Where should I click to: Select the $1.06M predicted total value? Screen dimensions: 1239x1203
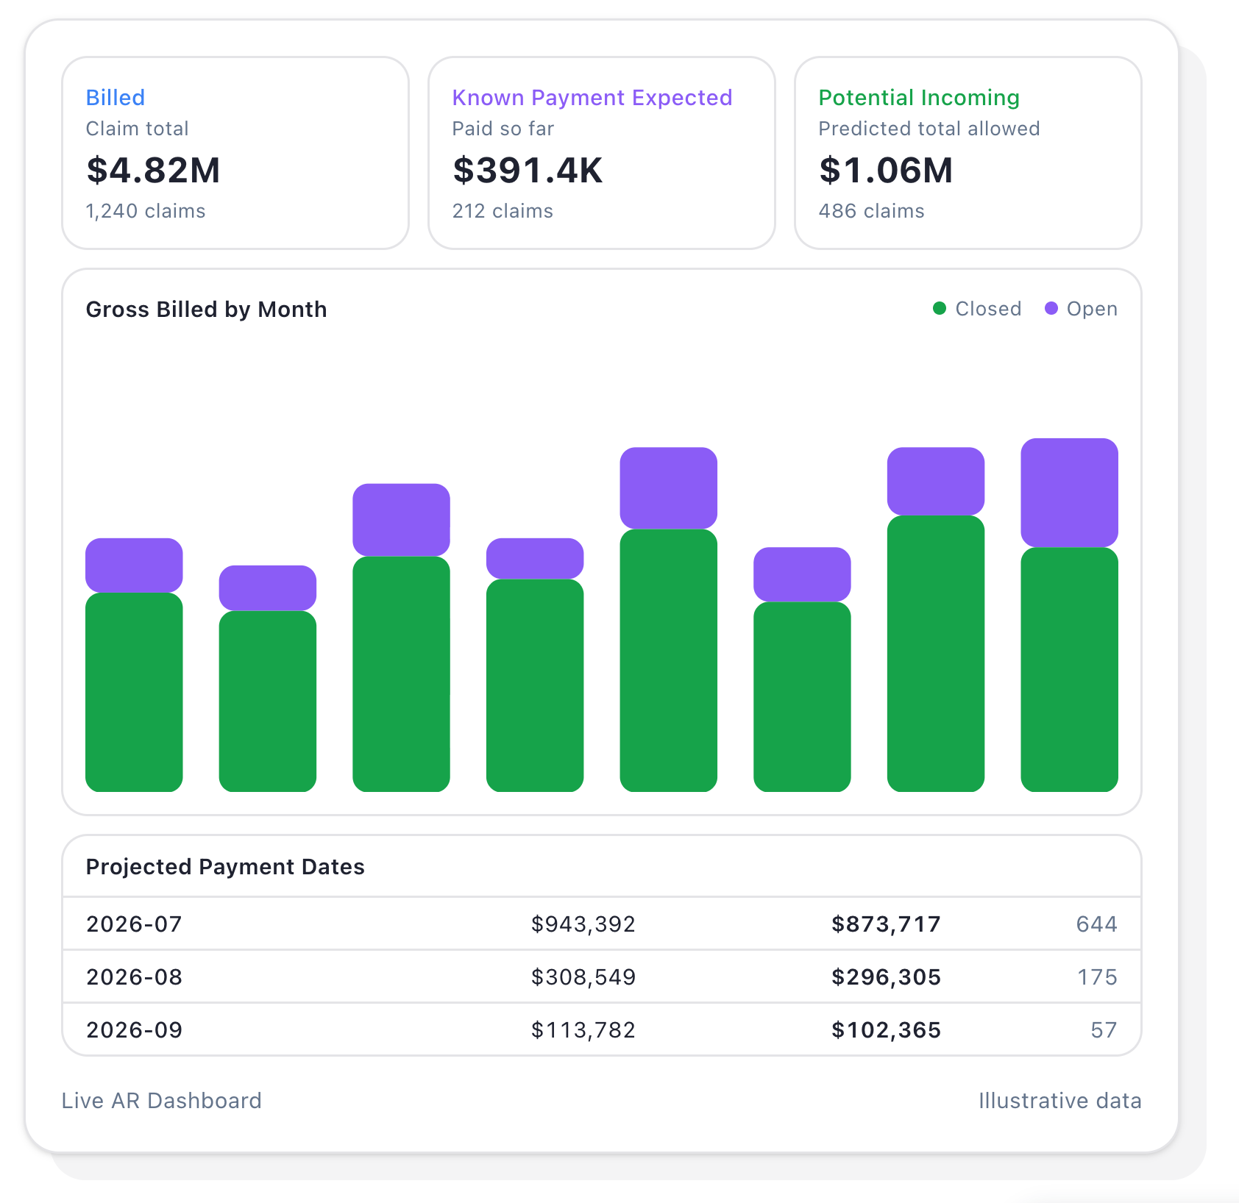(886, 170)
